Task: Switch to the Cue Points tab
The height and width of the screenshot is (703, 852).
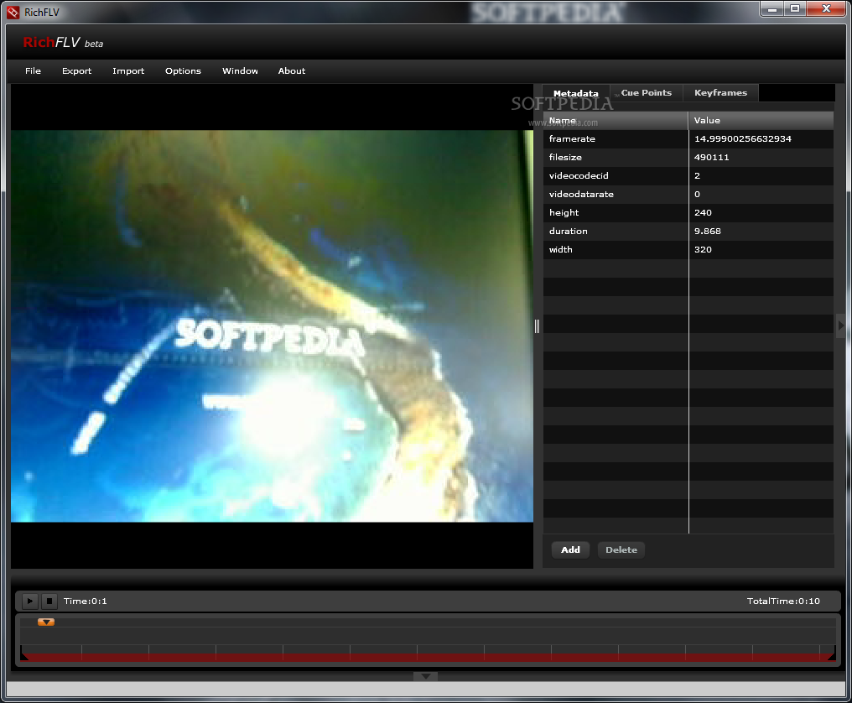Action: pyautogui.click(x=647, y=92)
